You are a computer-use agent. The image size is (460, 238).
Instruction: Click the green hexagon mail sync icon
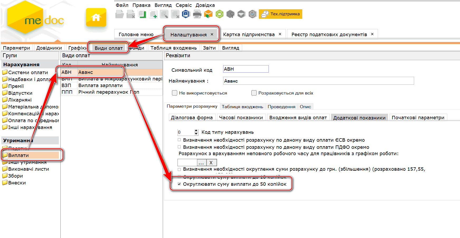pos(219,14)
